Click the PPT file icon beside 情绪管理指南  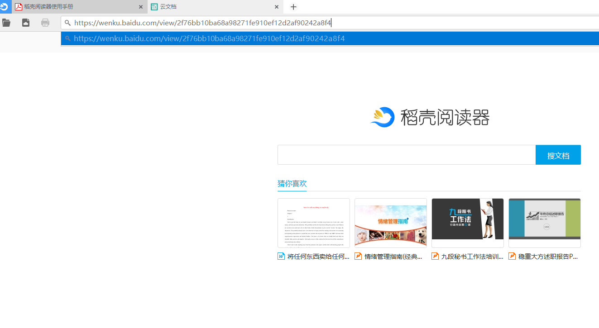pos(358,257)
